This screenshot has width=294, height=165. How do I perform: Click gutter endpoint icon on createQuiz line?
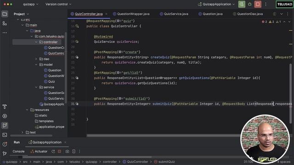coord(77,57)
